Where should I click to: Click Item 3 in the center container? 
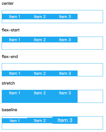[x=65, y=17]
